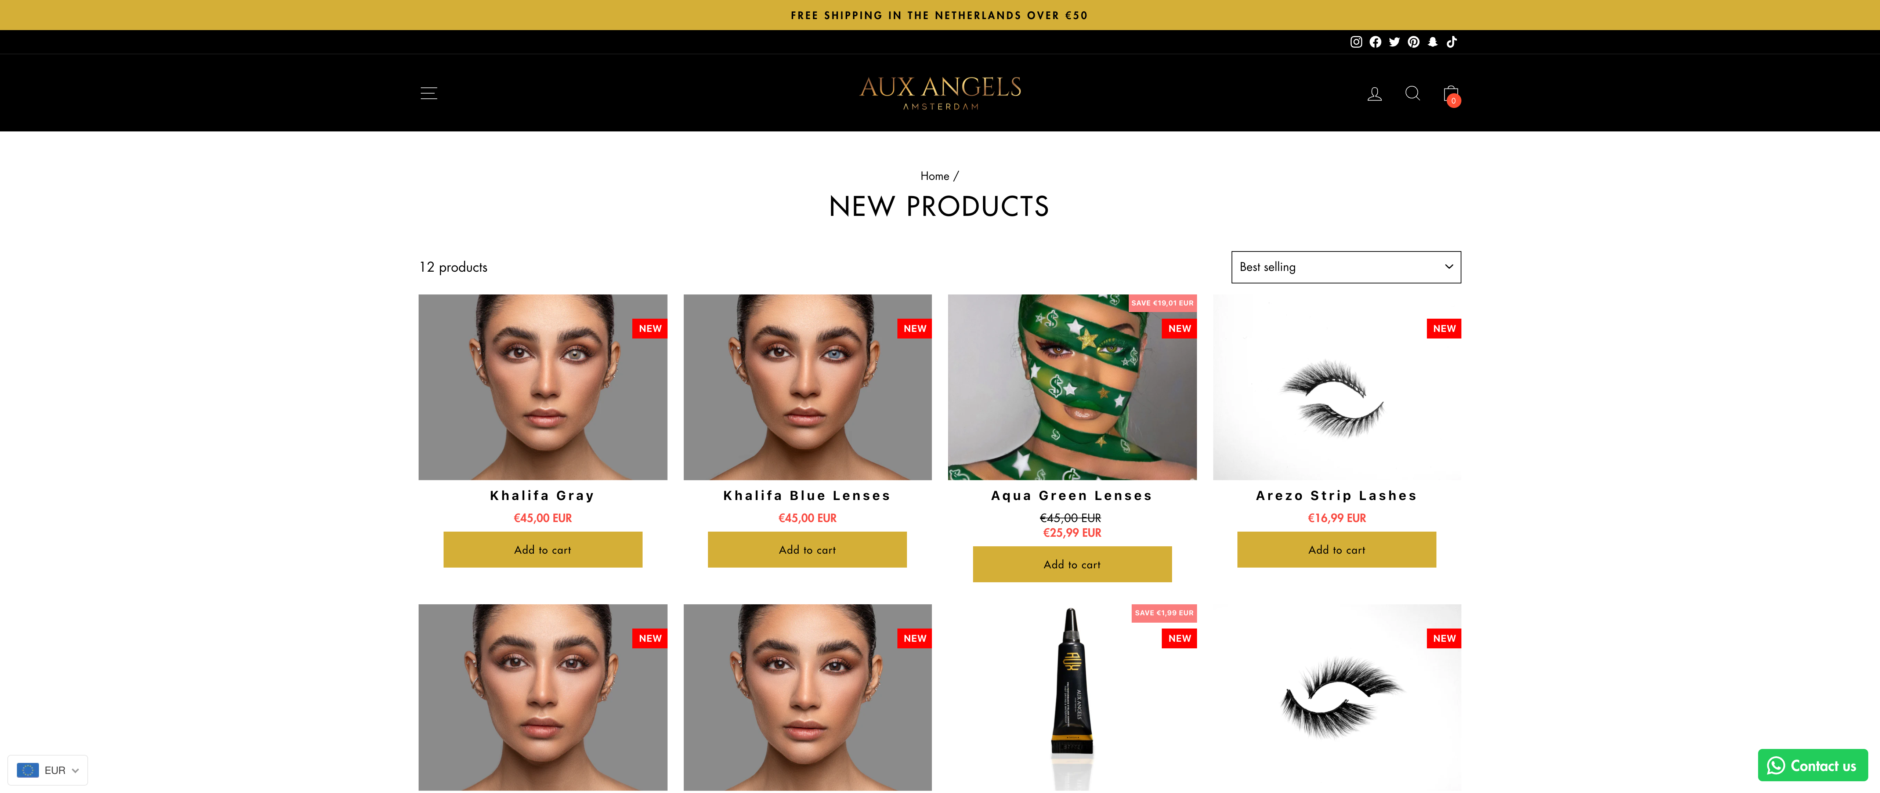Expand the EUR currency selector
This screenshot has height=793, width=1880.
coord(48,770)
